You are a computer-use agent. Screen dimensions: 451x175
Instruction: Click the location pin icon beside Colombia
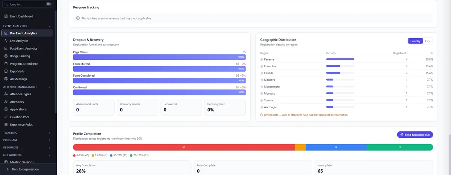[x=262, y=66]
